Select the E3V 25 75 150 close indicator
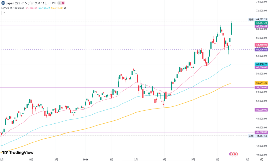Viewport: 268px width, 161px height. tap(13, 8)
